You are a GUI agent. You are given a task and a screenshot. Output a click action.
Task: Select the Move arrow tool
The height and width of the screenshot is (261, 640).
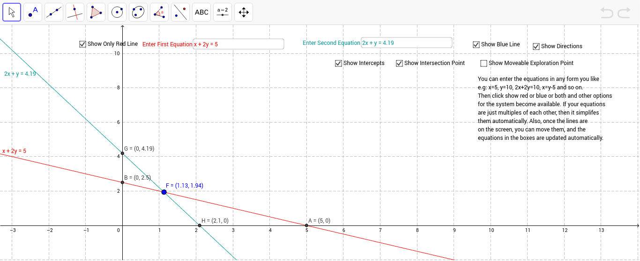[x=12, y=12]
